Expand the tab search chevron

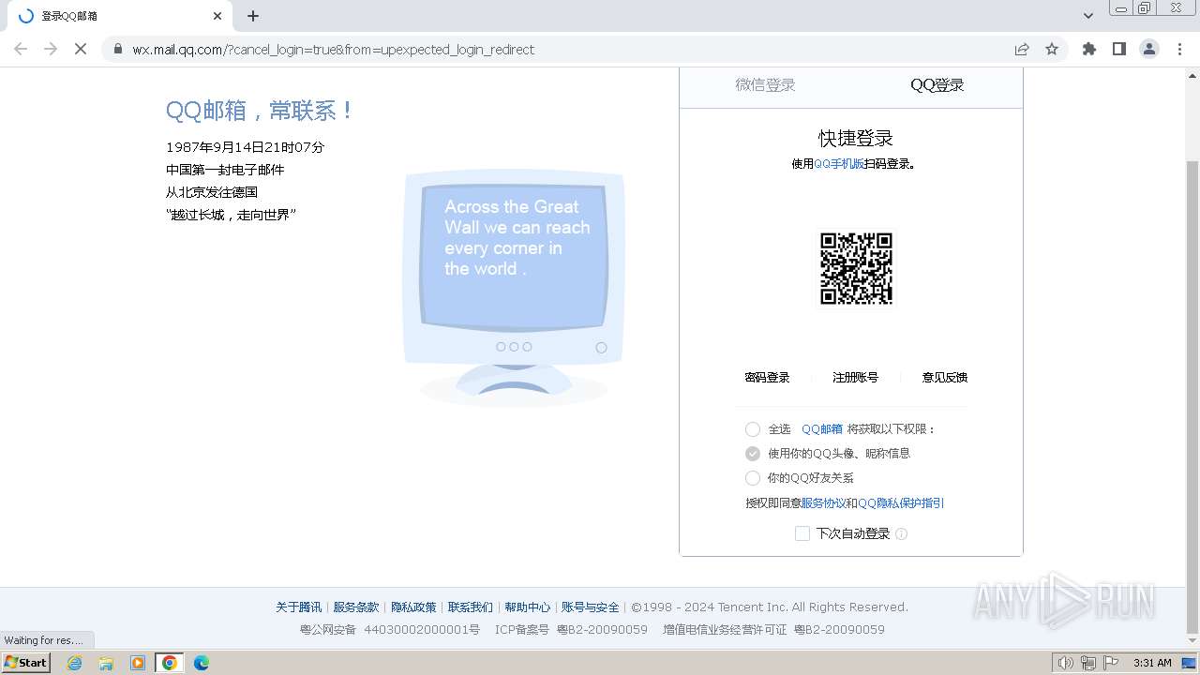pyautogui.click(x=1088, y=16)
